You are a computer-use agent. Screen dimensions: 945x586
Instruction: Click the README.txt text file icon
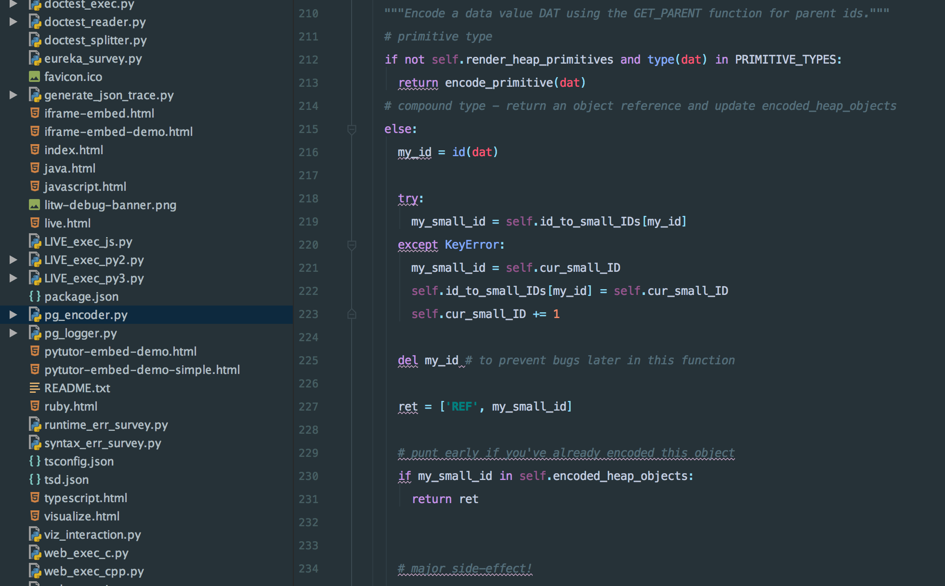[35, 388]
